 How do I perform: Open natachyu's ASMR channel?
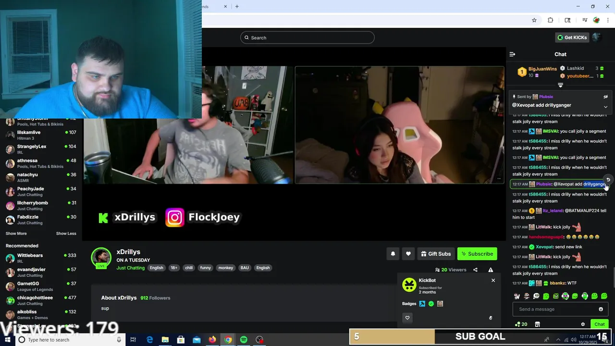tap(41, 177)
